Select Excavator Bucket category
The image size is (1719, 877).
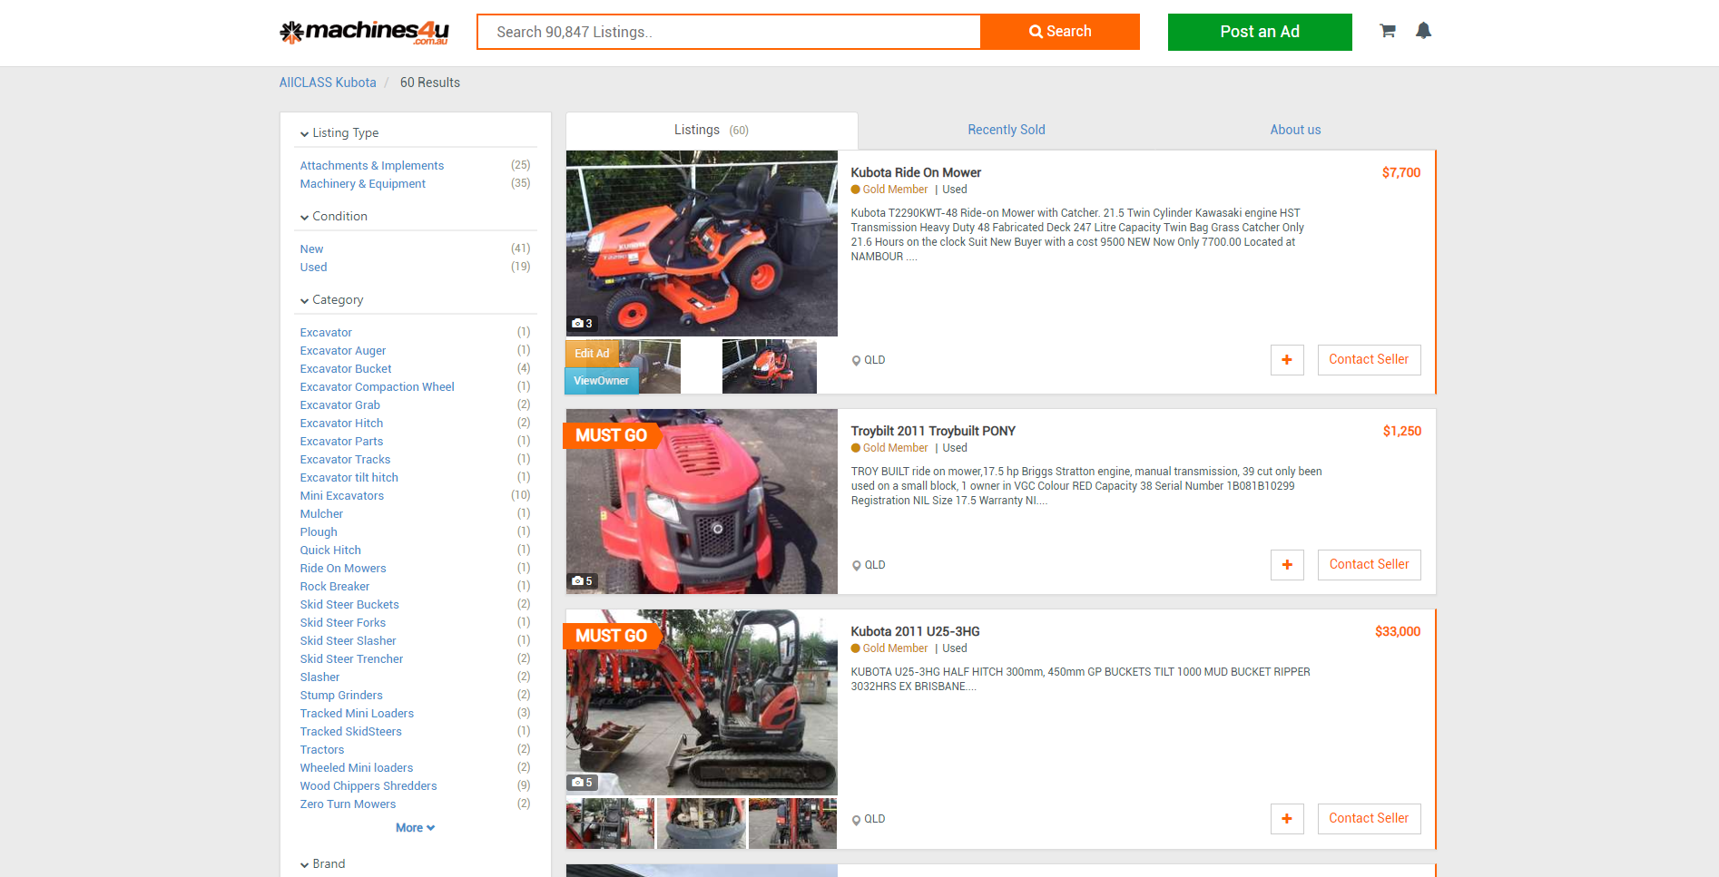coord(346,369)
